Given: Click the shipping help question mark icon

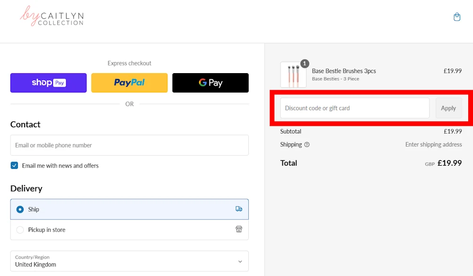Looking at the screenshot, I should (307, 144).
